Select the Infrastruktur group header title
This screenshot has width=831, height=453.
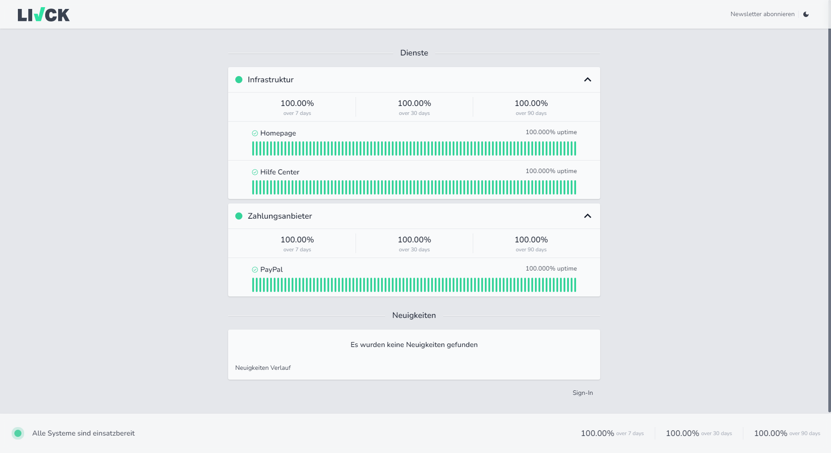pos(271,80)
